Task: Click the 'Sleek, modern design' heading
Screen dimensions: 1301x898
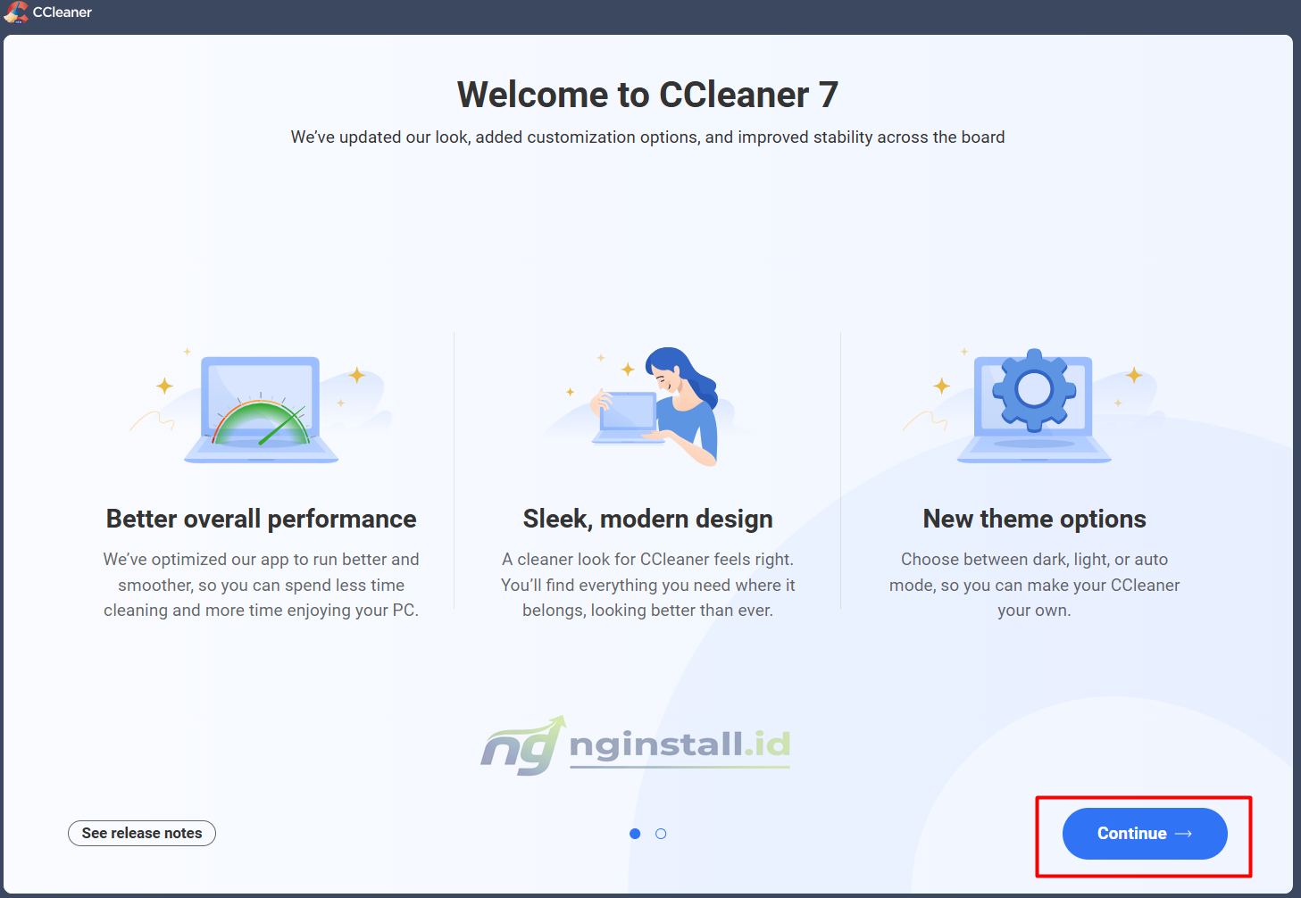Action: (x=648, y=519)
